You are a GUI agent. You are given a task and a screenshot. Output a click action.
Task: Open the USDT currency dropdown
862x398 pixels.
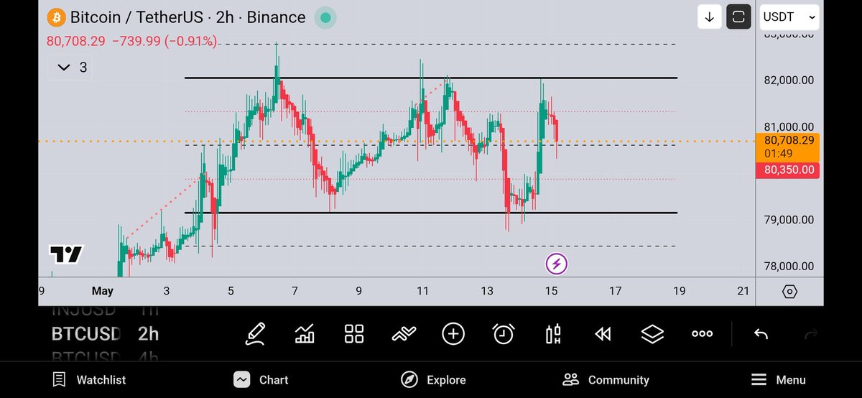tap(789, 17)
